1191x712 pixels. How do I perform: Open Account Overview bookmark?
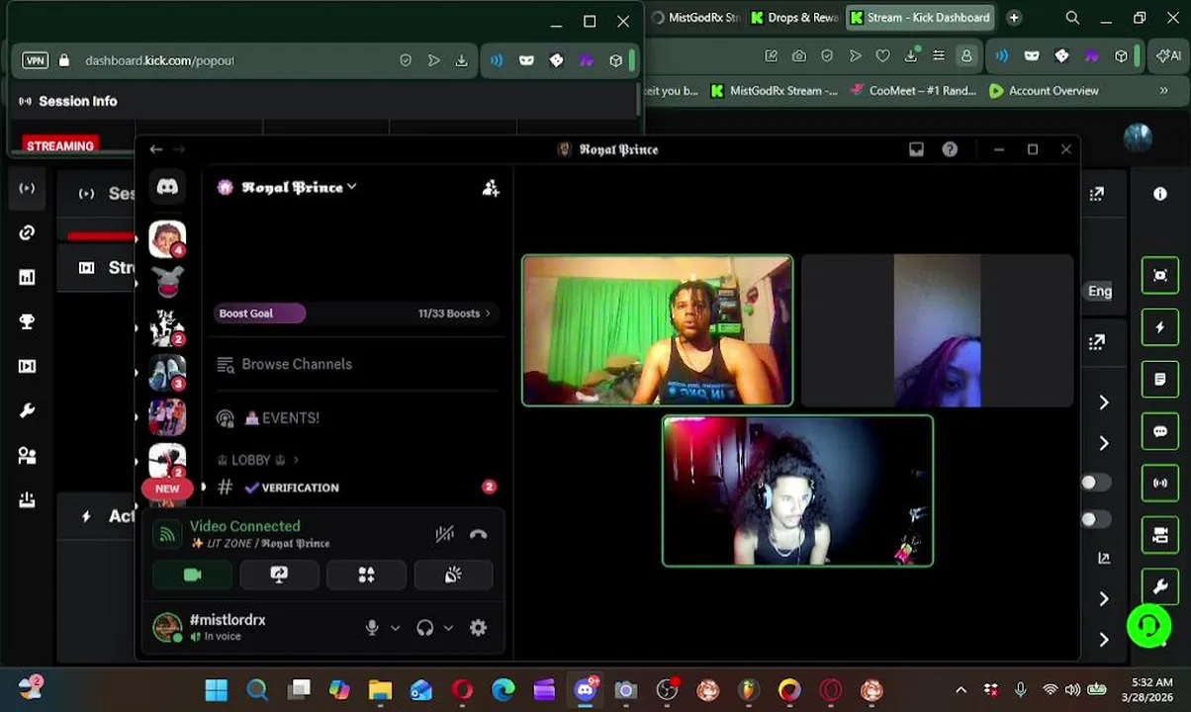pyautogui.click(x=1044, y=91)
